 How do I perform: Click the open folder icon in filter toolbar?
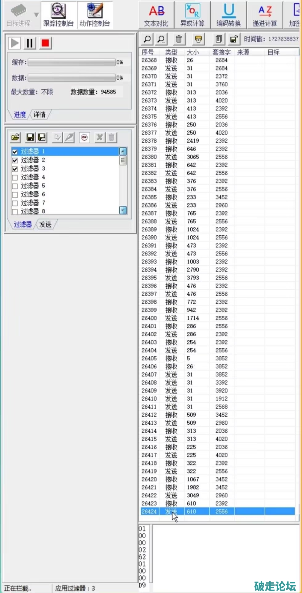(x=15, y=137)
